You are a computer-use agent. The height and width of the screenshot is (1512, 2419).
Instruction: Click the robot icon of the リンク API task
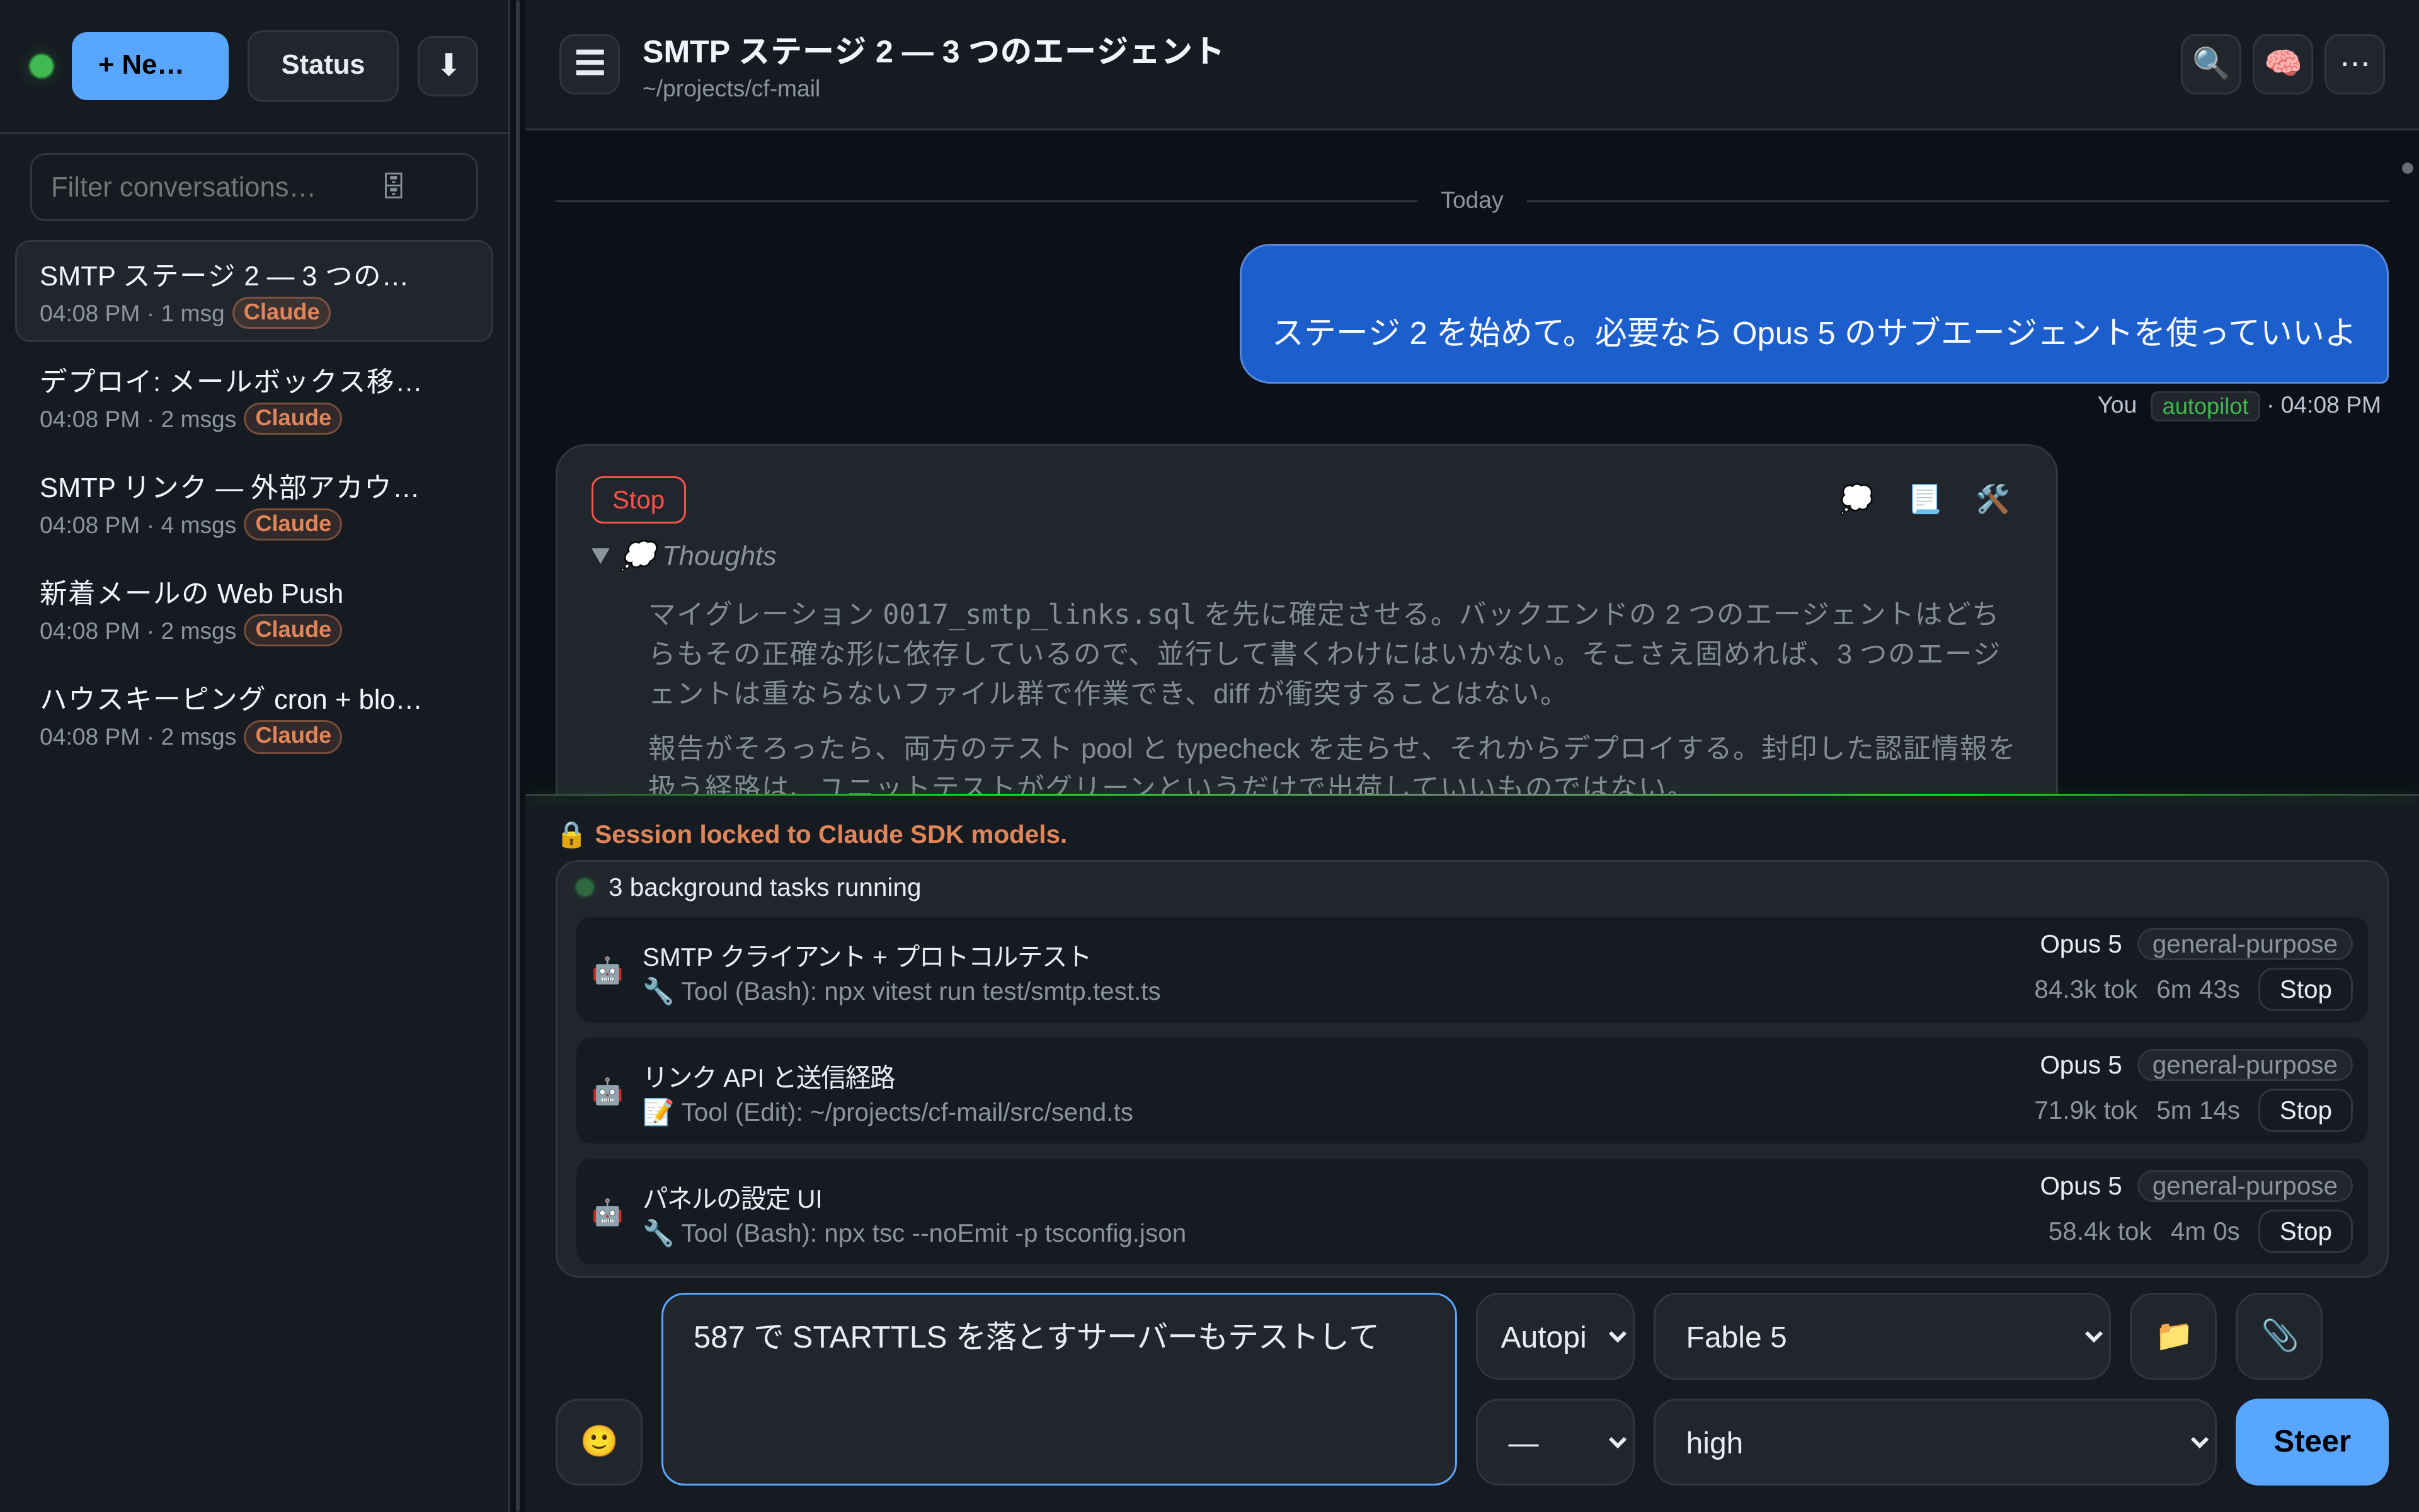tap(607, 1092)
